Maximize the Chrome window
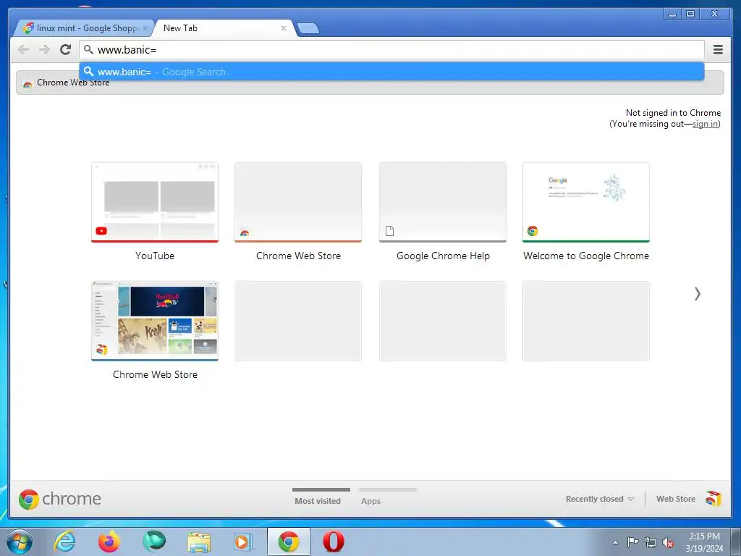The width and height of the screenshot is (741, 556). coord(690,14)
